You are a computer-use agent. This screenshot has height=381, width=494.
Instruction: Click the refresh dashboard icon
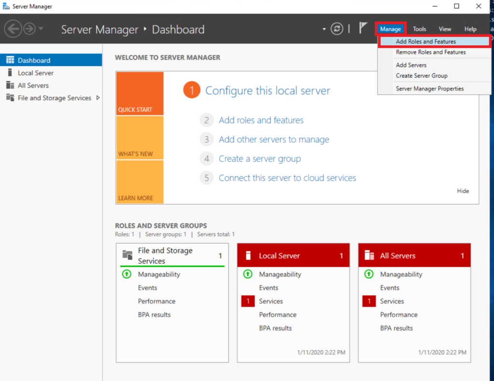point(337,29)
